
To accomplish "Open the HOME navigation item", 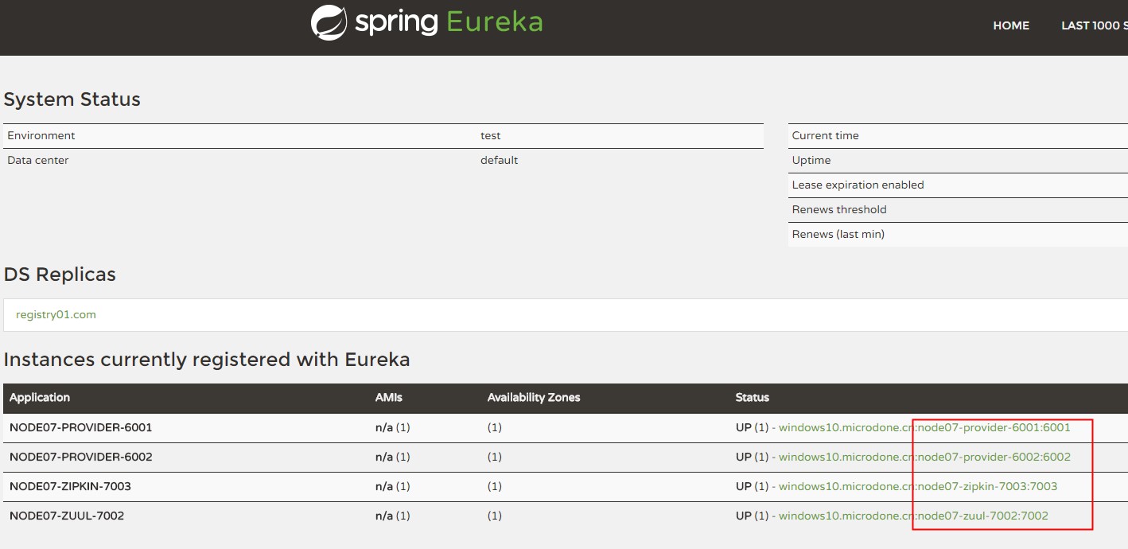I will coord(1011,25).
